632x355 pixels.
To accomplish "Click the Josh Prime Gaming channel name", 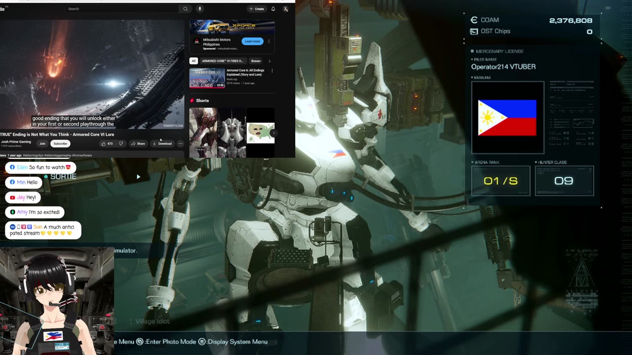I will 16,142.
